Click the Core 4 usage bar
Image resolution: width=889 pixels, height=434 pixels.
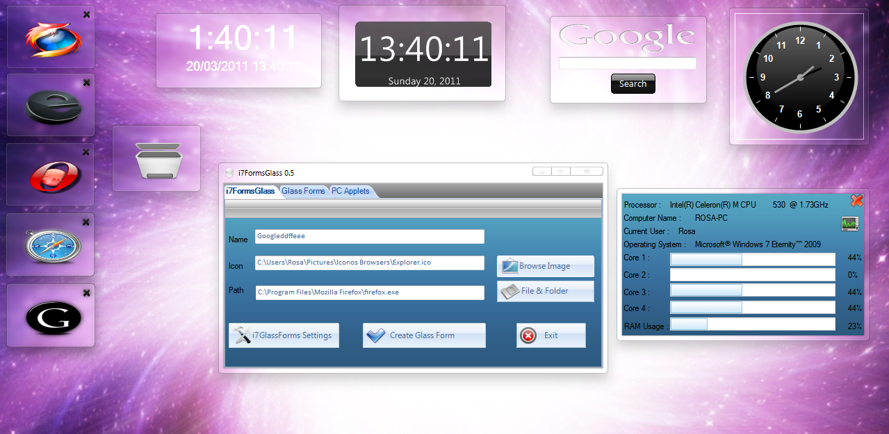point(752,308)
